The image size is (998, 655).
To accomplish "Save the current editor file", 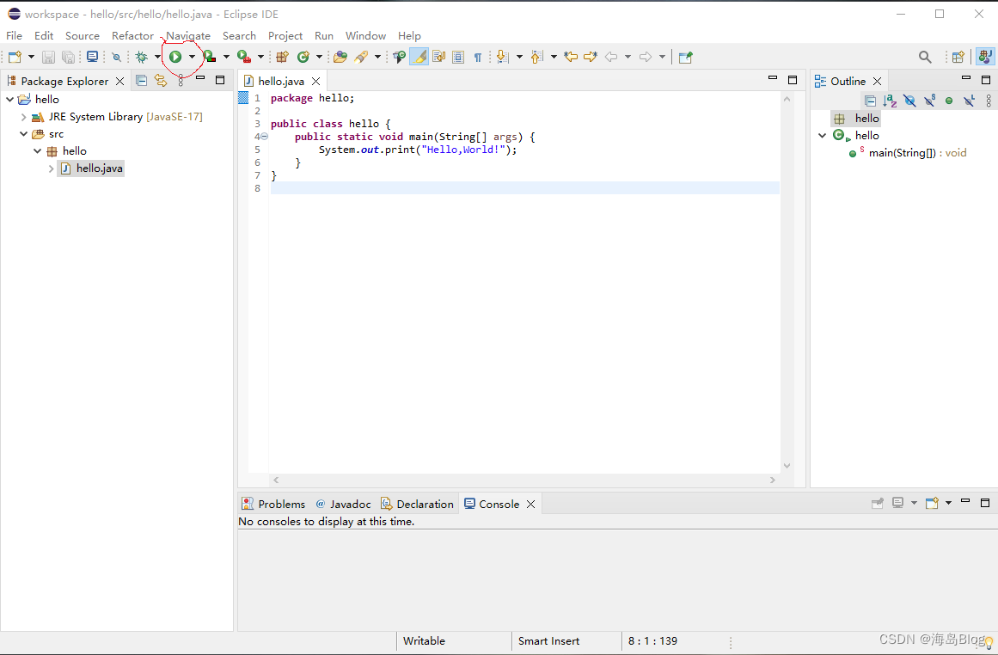I will point(47,57).
